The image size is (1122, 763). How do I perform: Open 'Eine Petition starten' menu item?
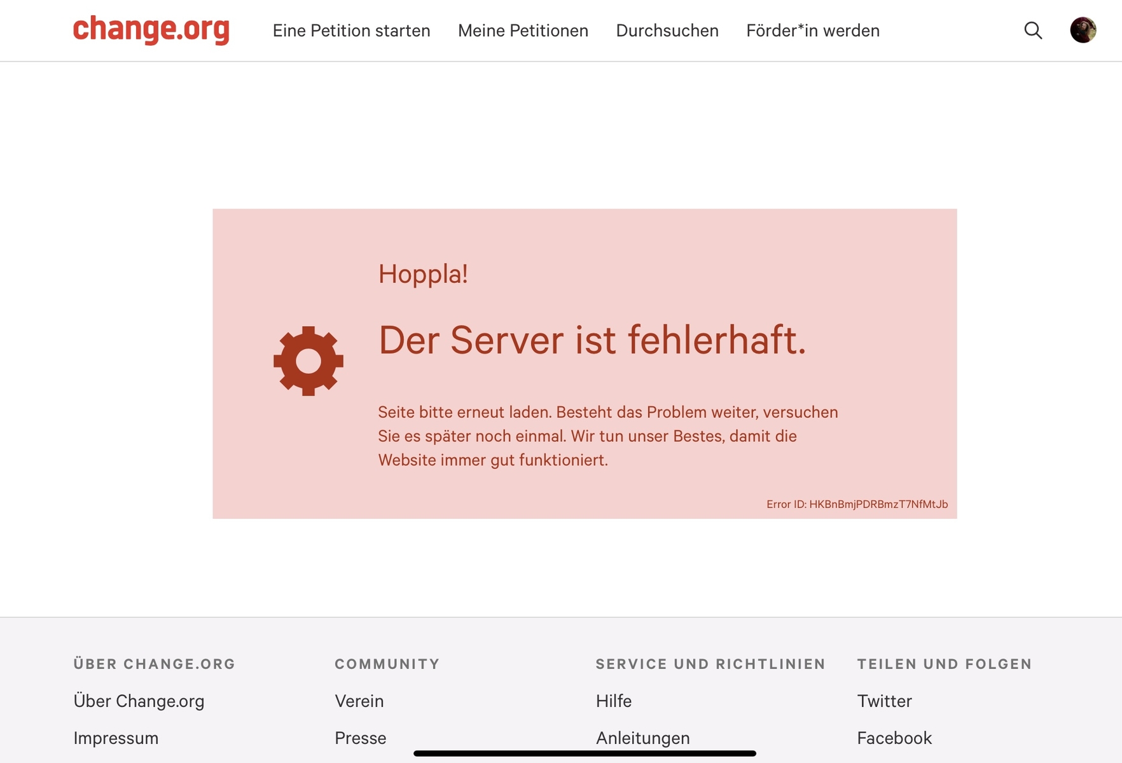pos(351,31)
